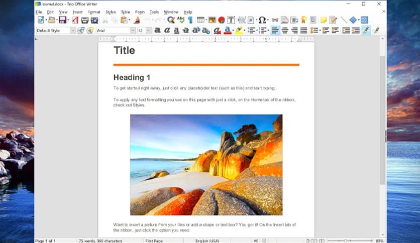Toggle formatting marks with the pilcrow icon

[x=190, y=20]
